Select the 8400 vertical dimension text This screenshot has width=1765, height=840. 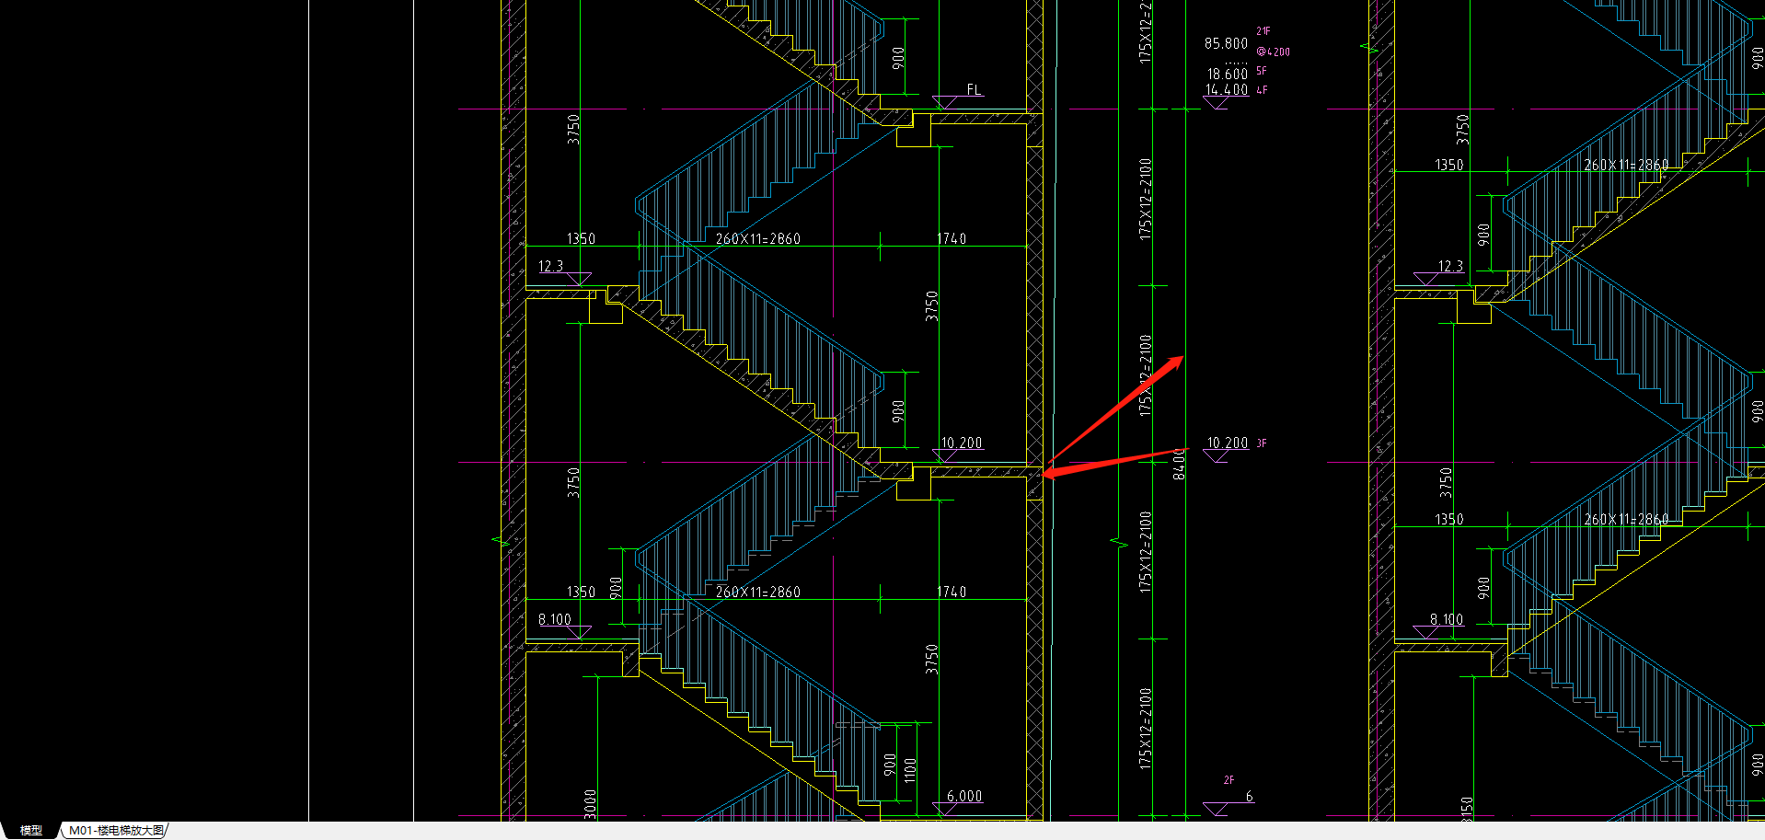click(x=1179, y=464)
